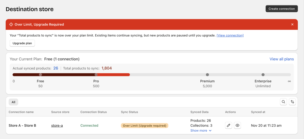Dismiss the Over Limit banner with X
Viewport: 304px width, 139px height.
pyautogui.click(x=292, y=25)
